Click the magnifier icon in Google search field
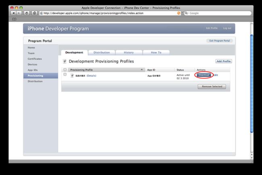262x175 pixels. tap(186, 13)
